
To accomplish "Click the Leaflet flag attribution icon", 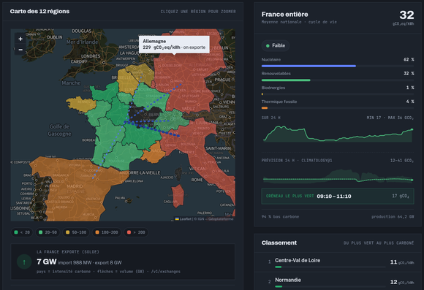I will click(x=177, y=219).
